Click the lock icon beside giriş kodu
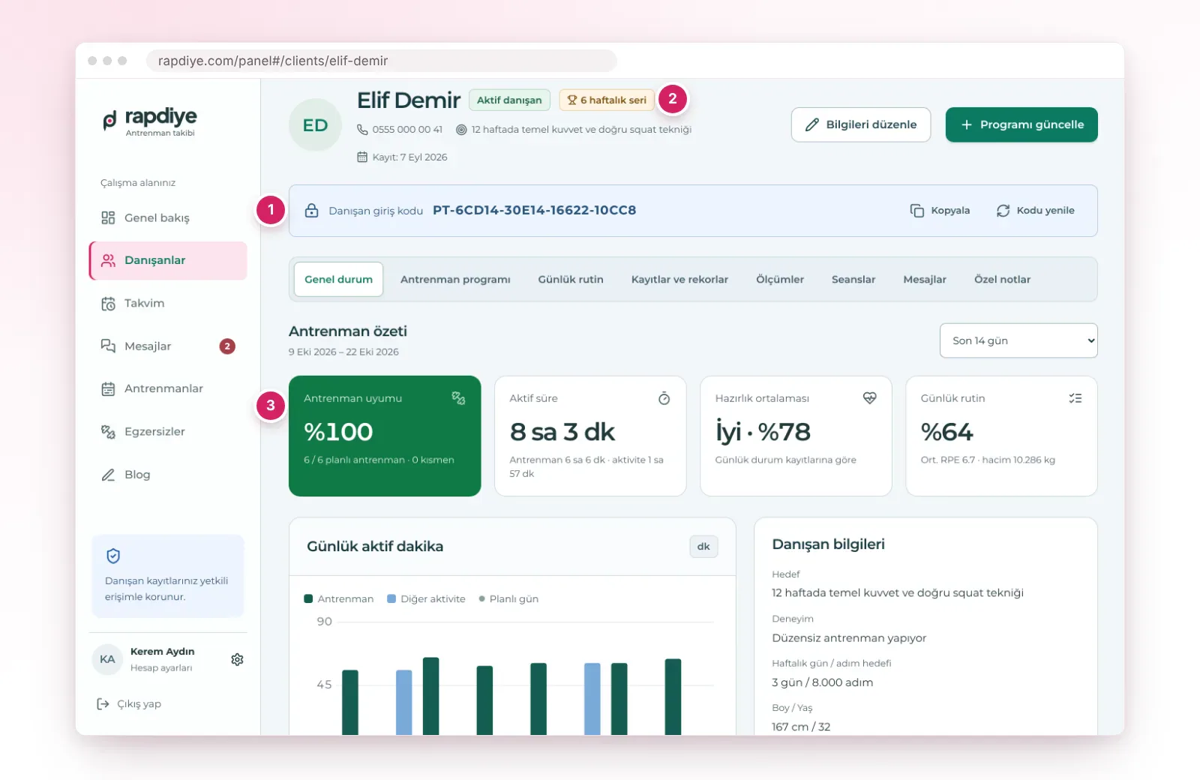Screen dimensions: 1200x780 click(311, 211)
